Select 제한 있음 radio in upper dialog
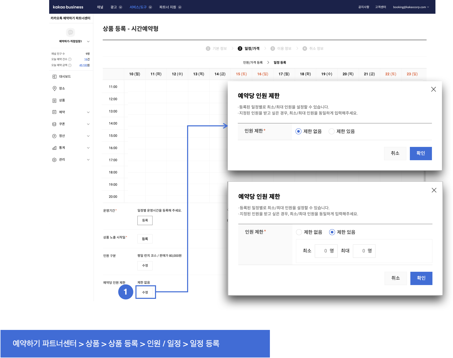Image resolution: width=453 pixels, height=358 pixels. [x=332, y=131]
